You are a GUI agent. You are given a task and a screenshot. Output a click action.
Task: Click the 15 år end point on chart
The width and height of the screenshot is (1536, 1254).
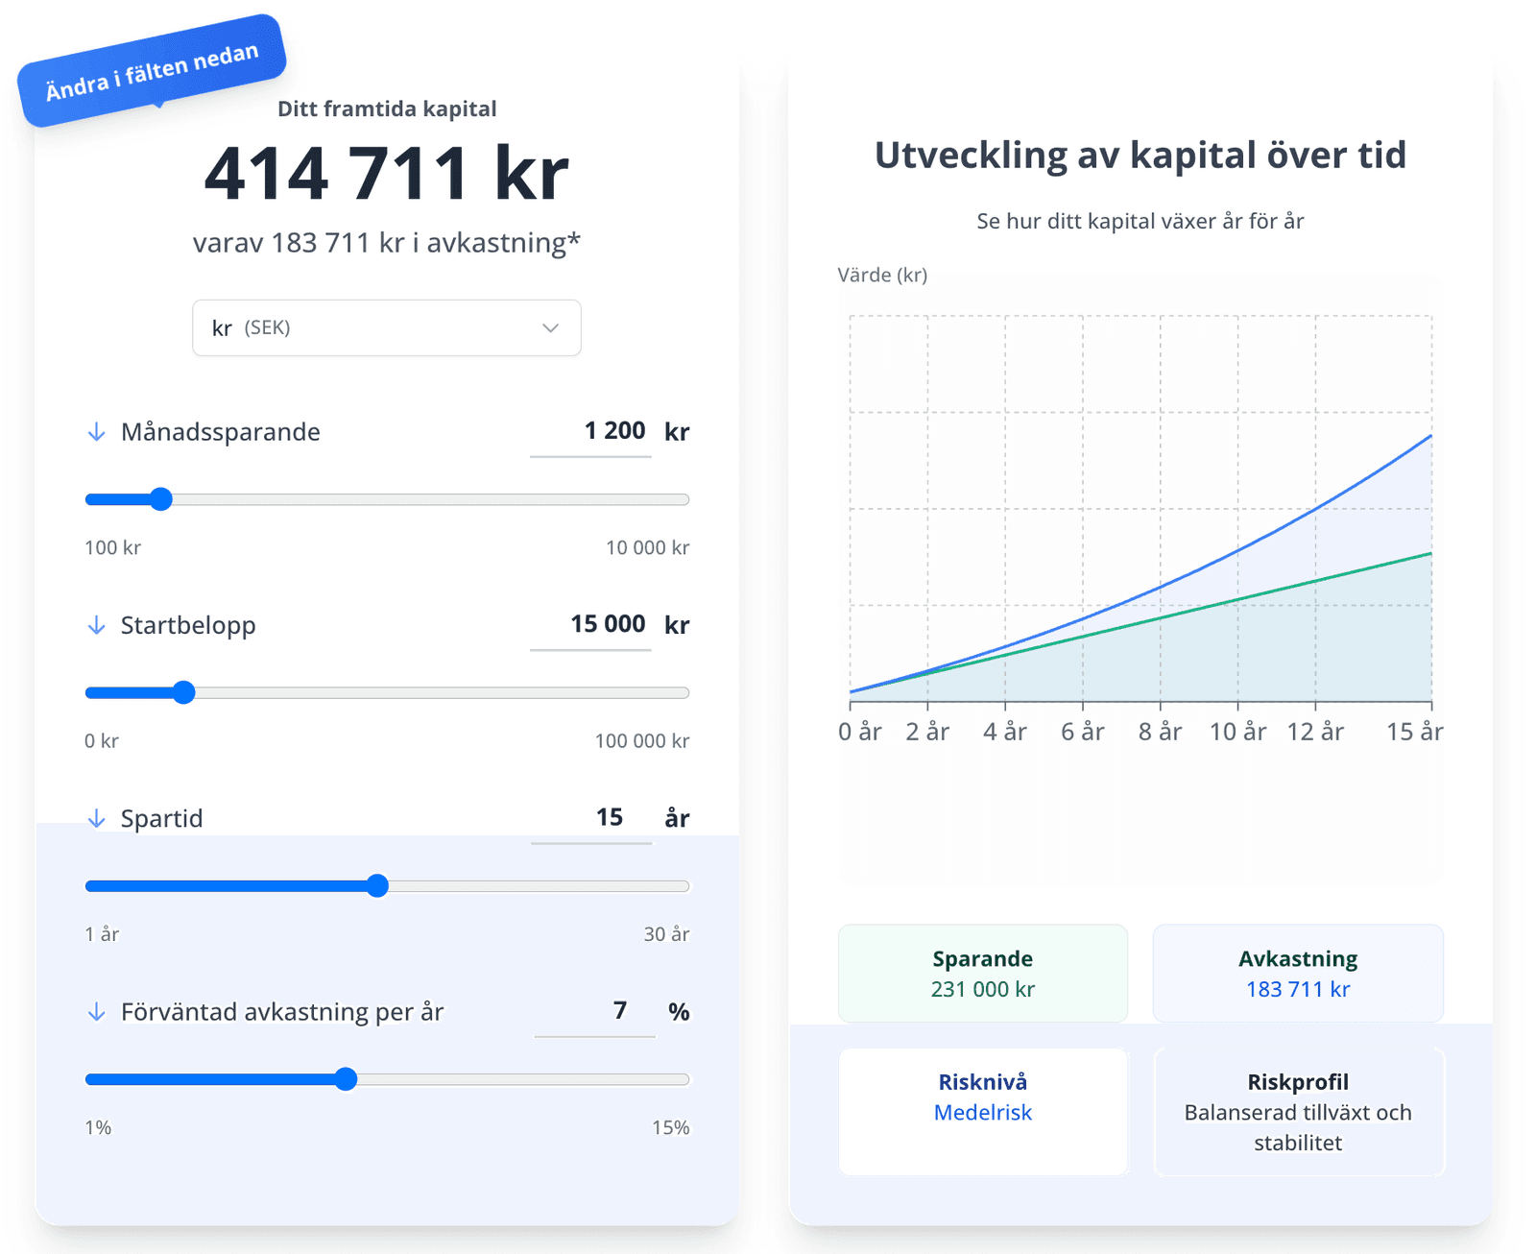click(1430, 436)
